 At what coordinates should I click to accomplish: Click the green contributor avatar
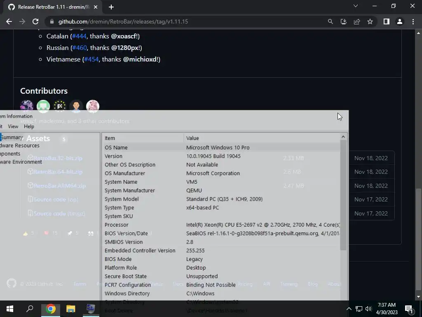click(43, 106)
